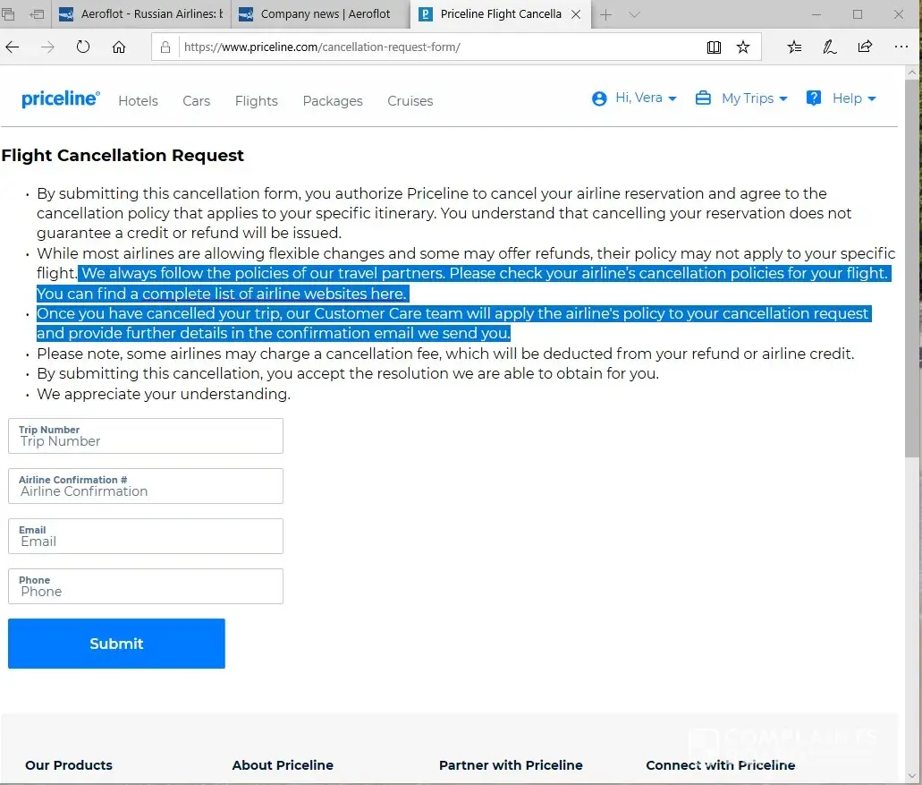Open the Flights menu item
The image size is (922, 785).
click(x=257, y=101)
